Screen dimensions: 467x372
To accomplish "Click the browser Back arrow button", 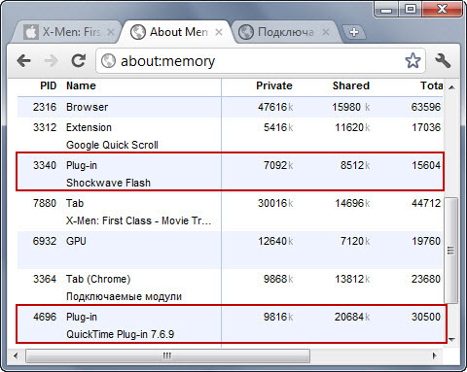I will pos(24,60).
